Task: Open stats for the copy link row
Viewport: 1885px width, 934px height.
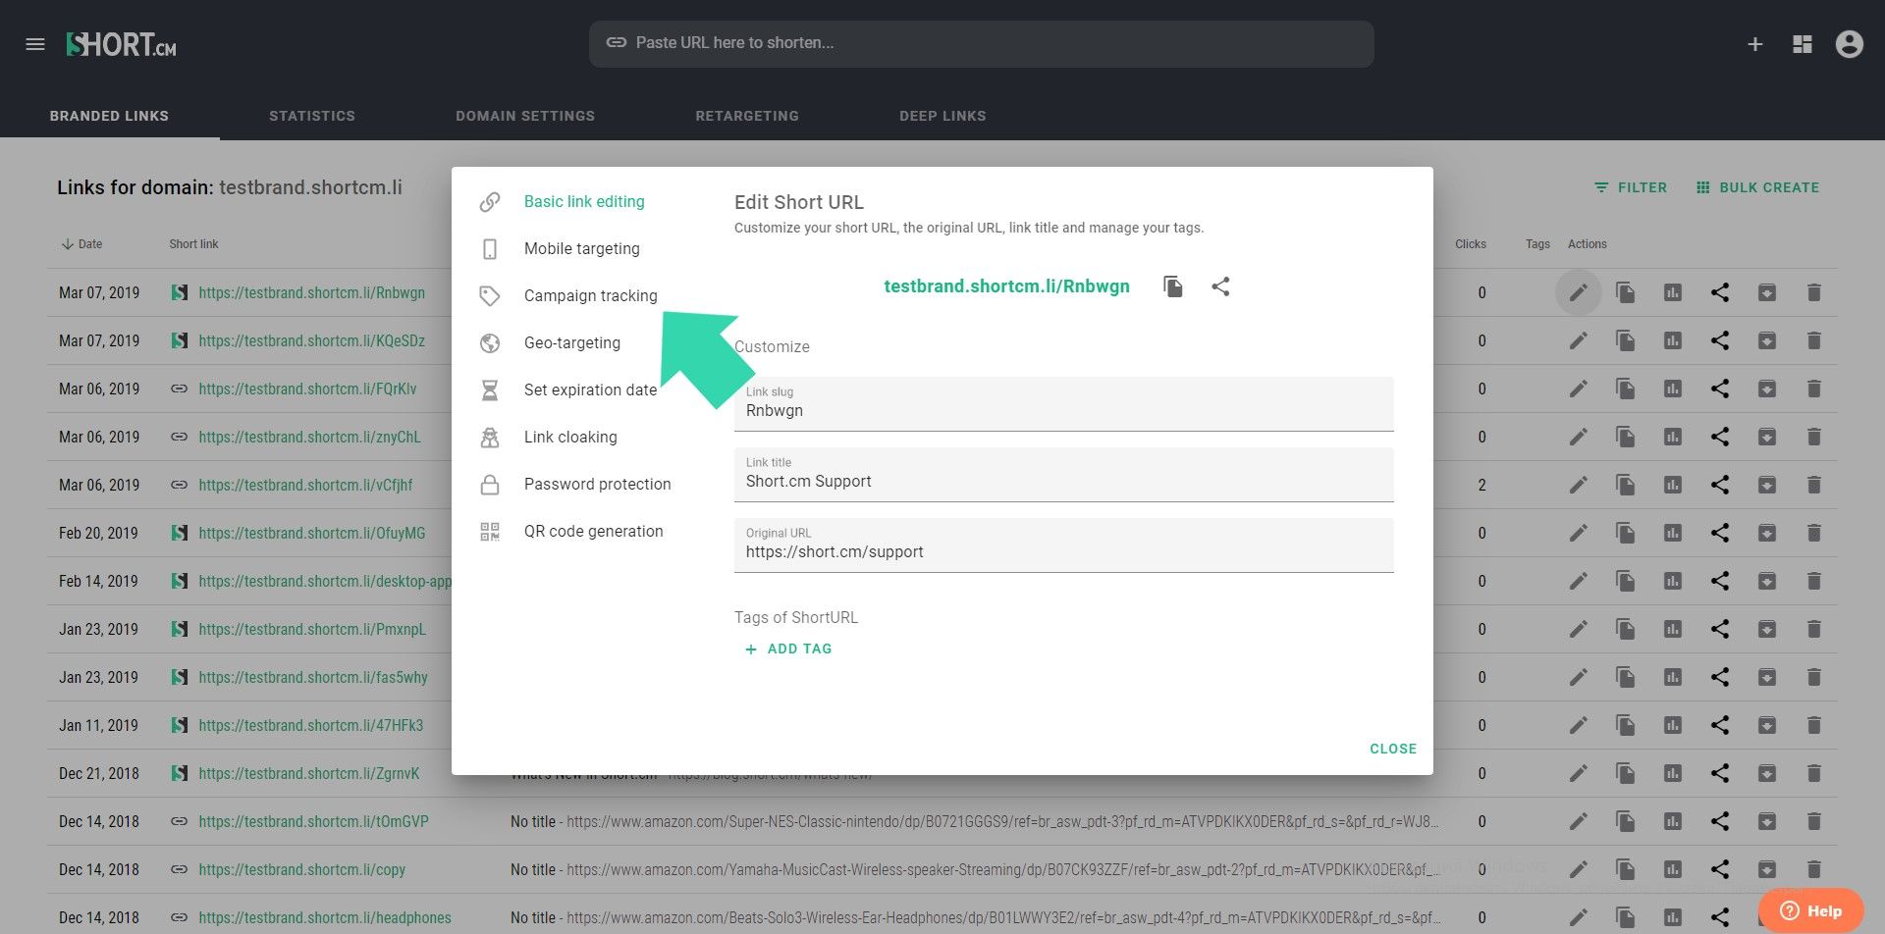Action: pyautogui.click(x=1673, y=869)
